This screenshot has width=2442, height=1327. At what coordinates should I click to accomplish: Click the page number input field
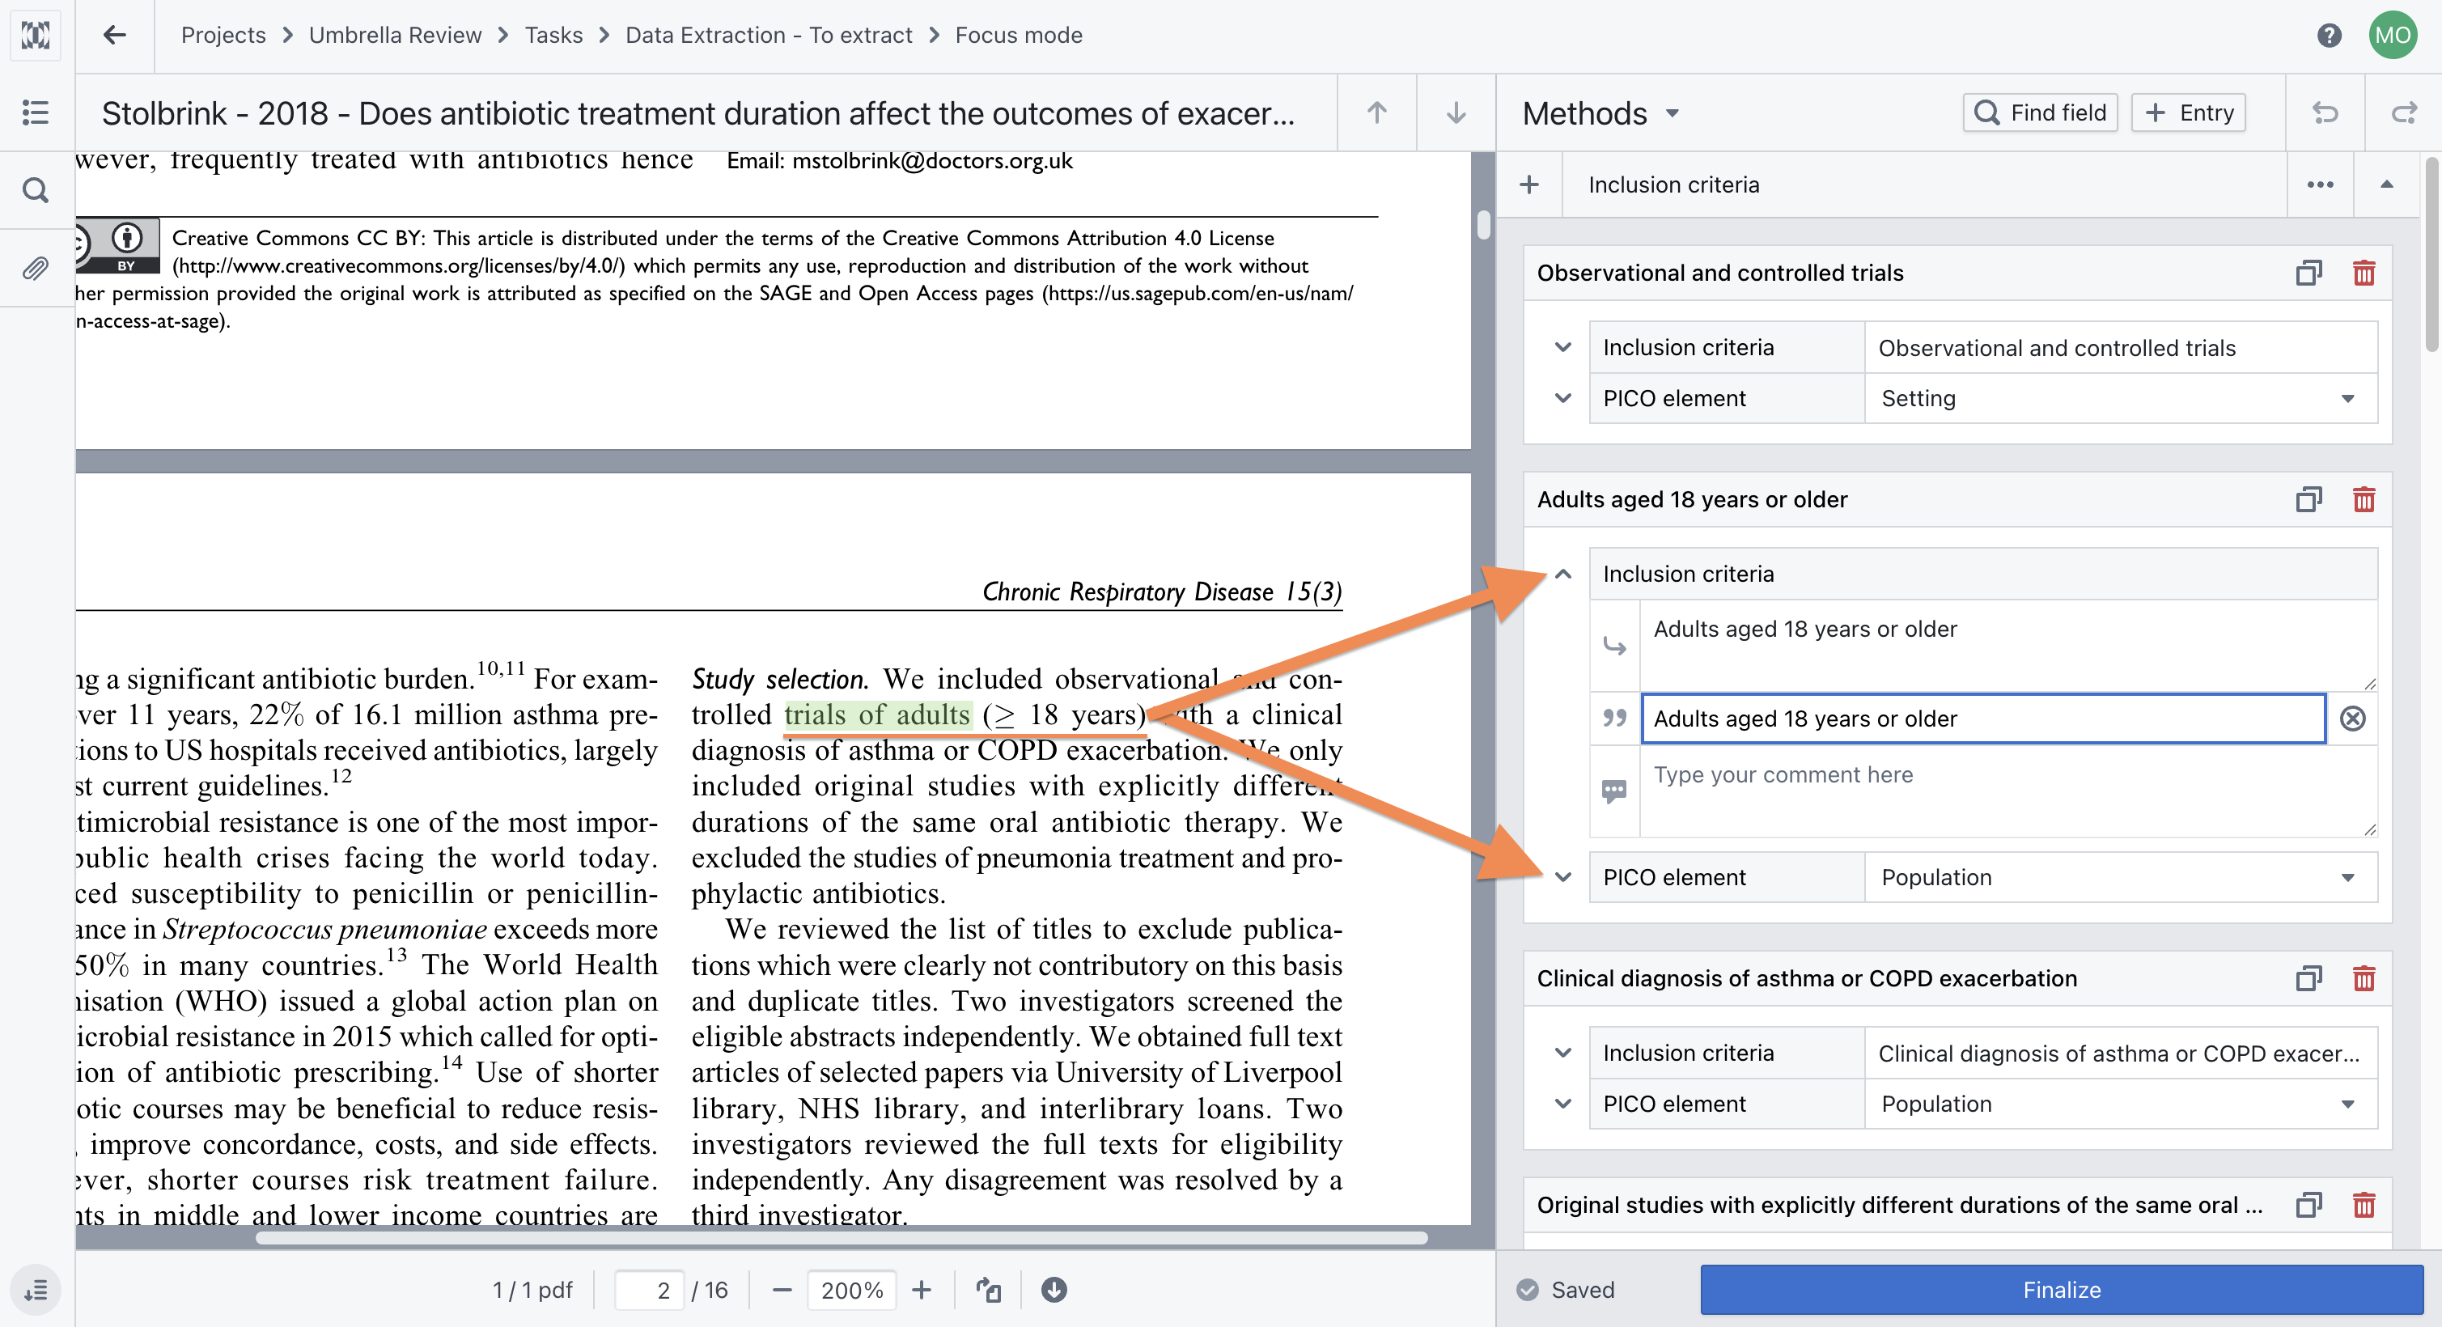point(648,1289)
